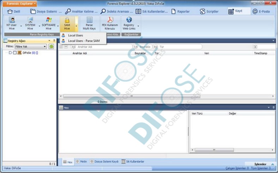Click the NT User Hive icon
Screen dimensions: 278x173
click(11, 20)
